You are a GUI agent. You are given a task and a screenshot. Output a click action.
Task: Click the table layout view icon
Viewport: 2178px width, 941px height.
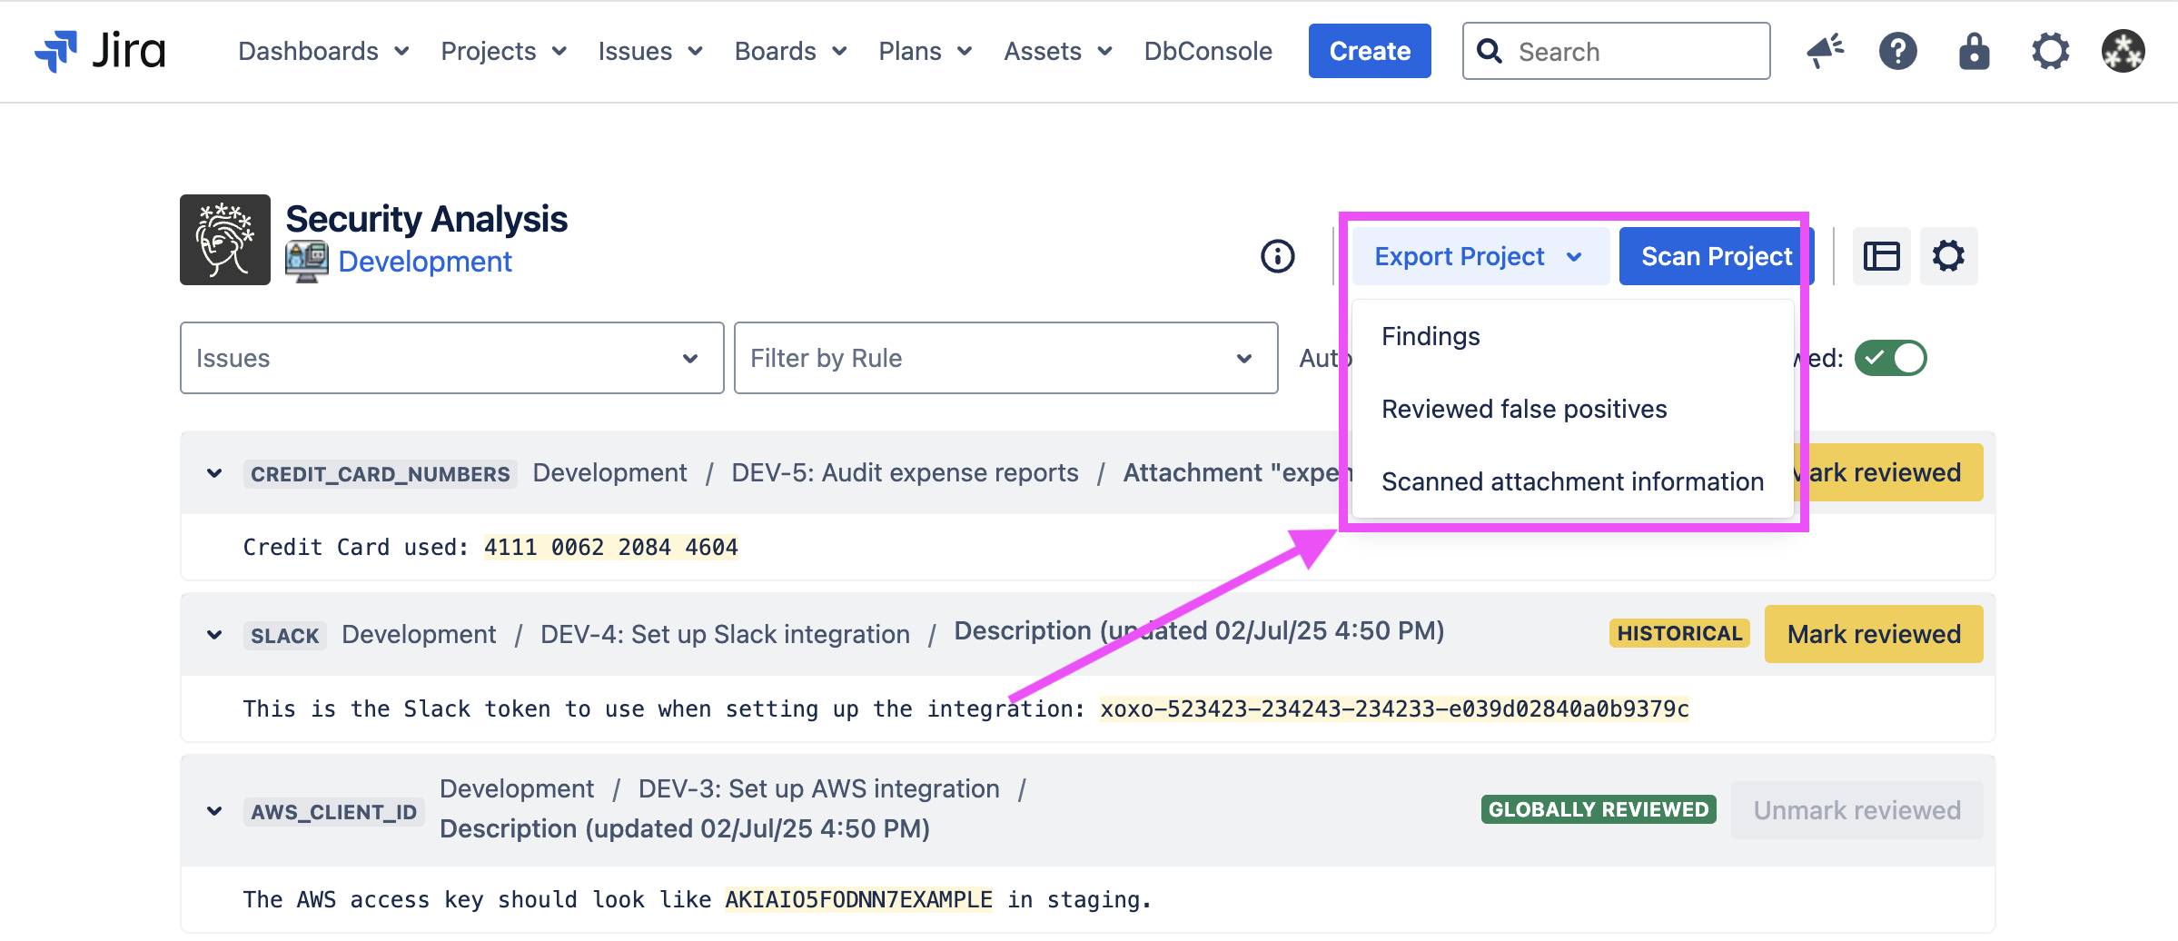coord(1881,256)
